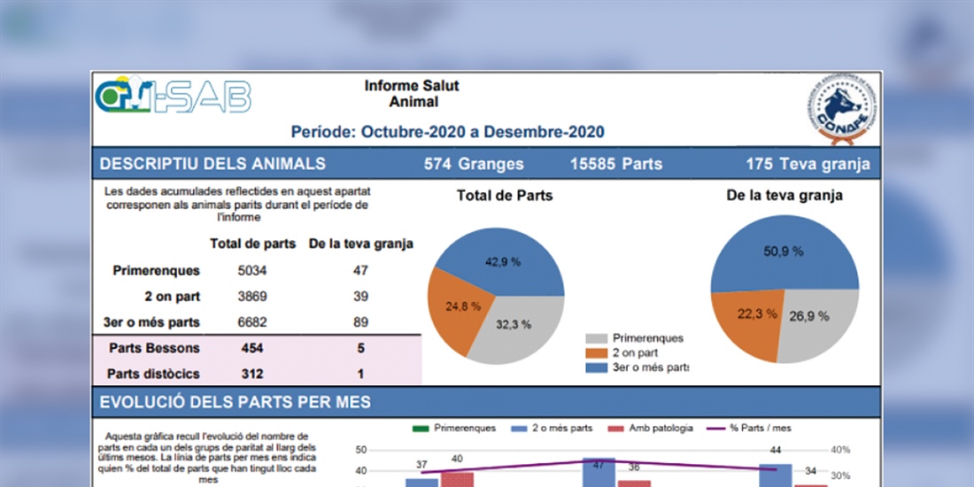
Task: Click the gray Primerenques pie legend swatch
Action: click(x=596, y=338)
